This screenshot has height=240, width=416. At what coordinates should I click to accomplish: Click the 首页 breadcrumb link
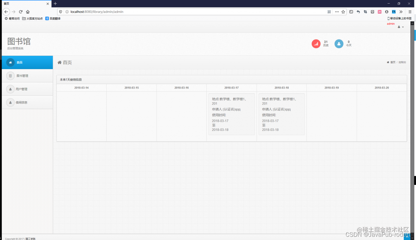tap(393, 62)
